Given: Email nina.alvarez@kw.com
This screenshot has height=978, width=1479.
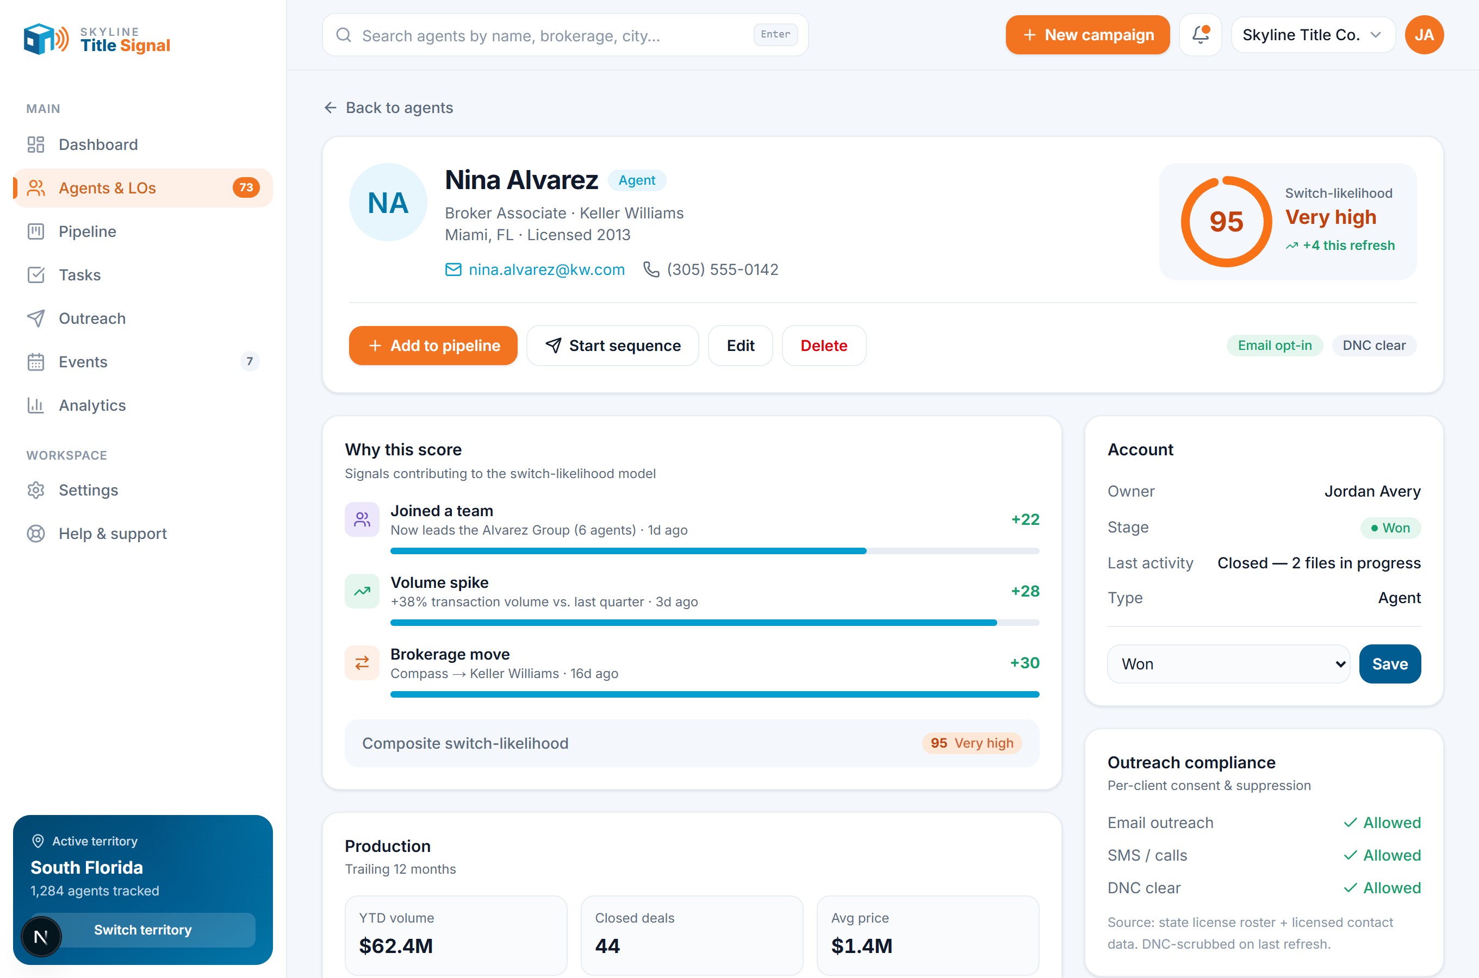Looking at the screenshot, I should point(546,269).
